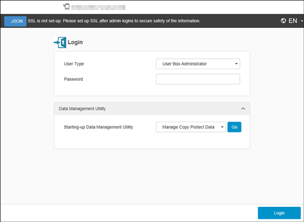Image resolution: width=304 pixels, height=222 pixels.
Task: Click the globe language icon
Action: pyautogui.click(x=283, y=21)
